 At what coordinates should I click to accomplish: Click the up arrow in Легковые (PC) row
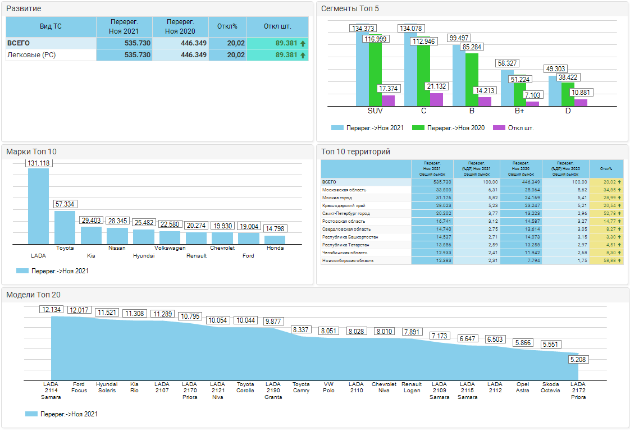point(303,55)
